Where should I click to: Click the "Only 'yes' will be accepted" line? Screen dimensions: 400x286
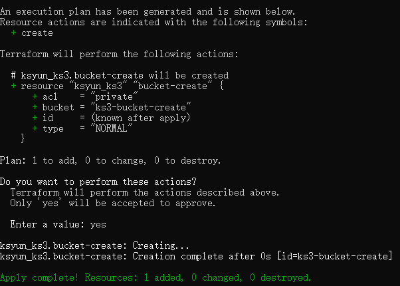point(113,203)
